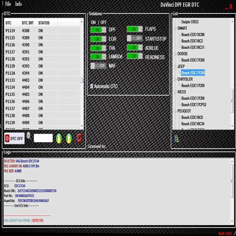The height and width of the screenshot is (236, 236).
Task: Collapse the IVECO tree branch
Action: click(175, 92)
